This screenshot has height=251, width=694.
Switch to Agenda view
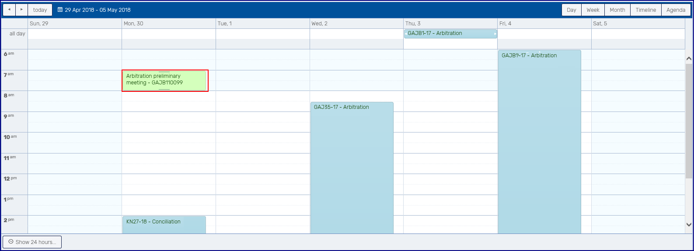click(676, 10)
